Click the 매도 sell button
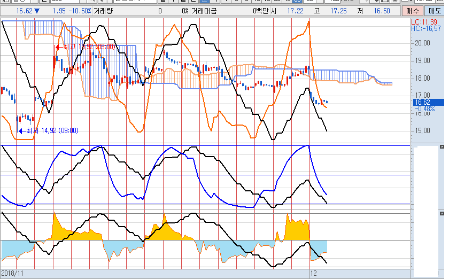Image resolution: width=449 pixels, height=279 pixels. click(x=435, y=11)
